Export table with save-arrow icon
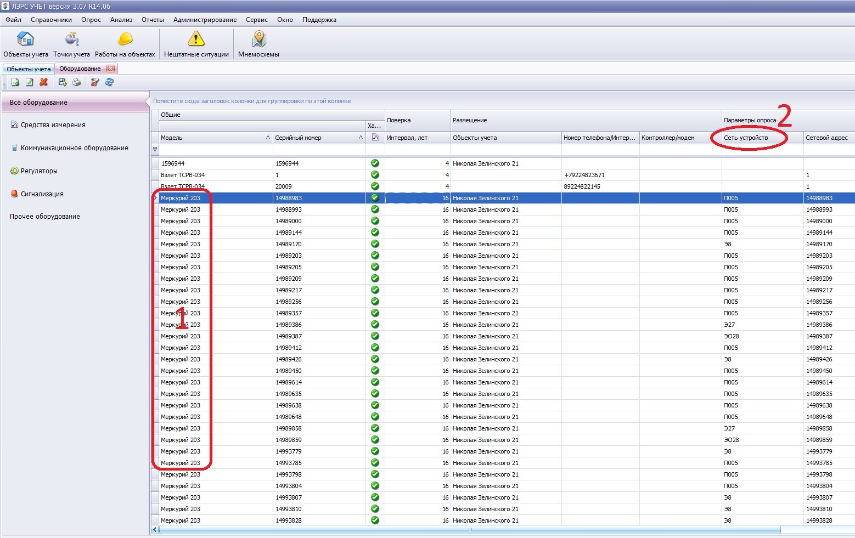The height and width of the screenshot is (538, 855). click(x=63, y=82)
